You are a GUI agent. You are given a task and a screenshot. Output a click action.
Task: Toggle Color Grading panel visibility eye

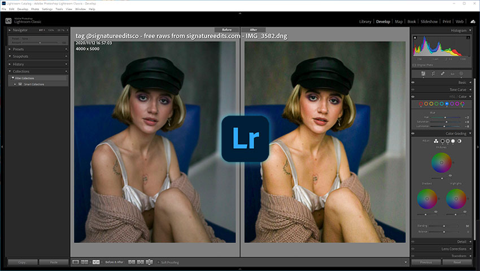[413, 134]
